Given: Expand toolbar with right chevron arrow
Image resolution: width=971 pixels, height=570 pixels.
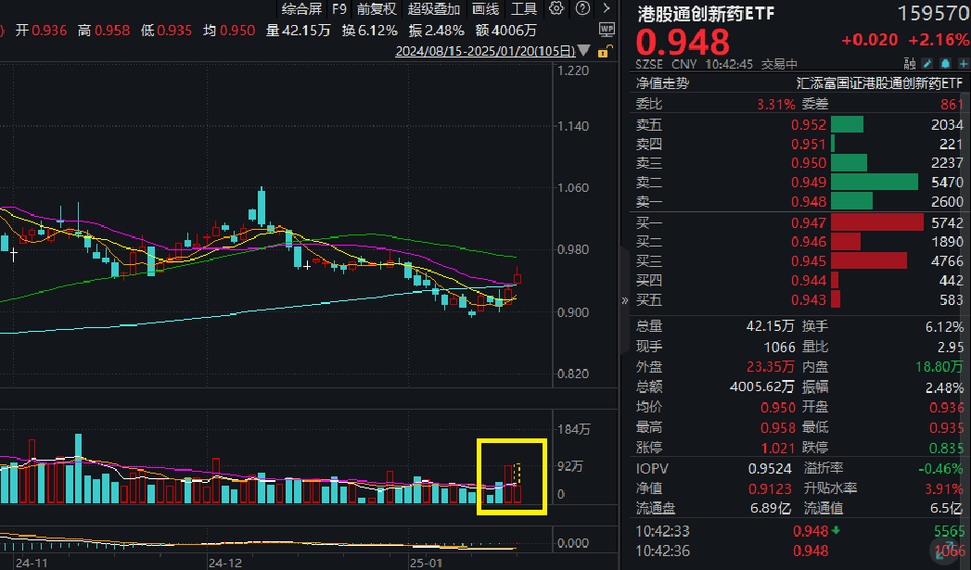Looking at the screenshot, I should pos(605,9).
